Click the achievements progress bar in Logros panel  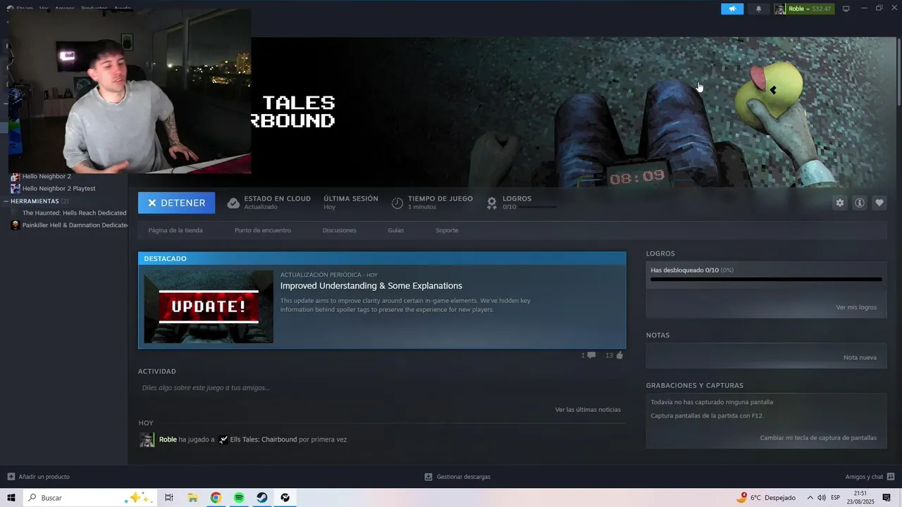[766, 280]
